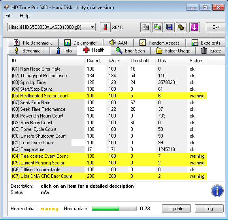228x220 pixels.
Task: Select the (05) Reallocated Sector Count row
Action: (109, 96)
